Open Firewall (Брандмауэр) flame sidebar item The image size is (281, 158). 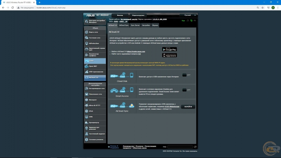click(x=95, y=122)
